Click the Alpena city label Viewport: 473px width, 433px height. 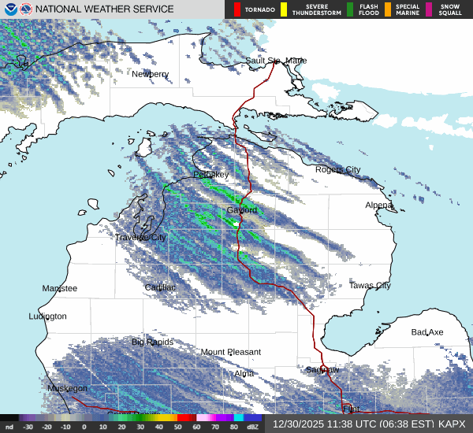point(378,205)
